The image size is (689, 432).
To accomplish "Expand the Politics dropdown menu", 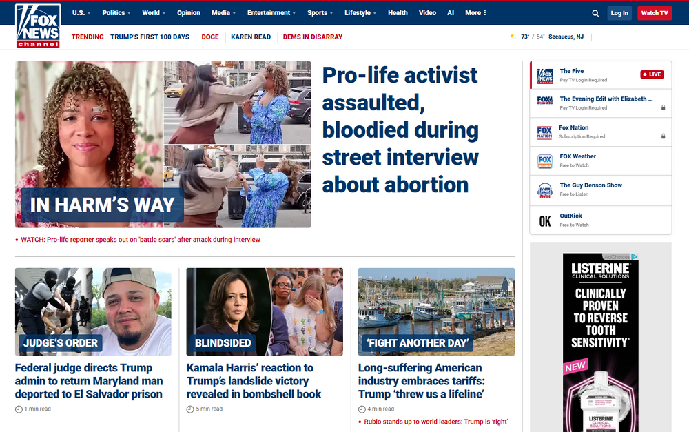I will click(116, 12).
